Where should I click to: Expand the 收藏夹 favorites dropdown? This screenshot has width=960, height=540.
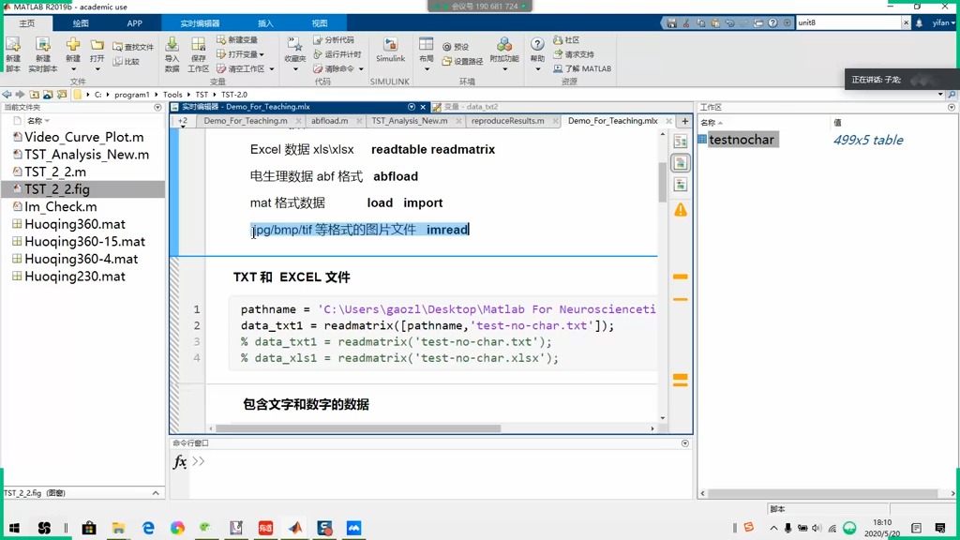(x=295, y=69)
